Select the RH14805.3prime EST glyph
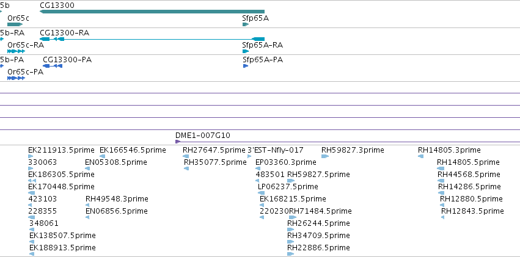This screenshot has height=257, width=520. click(421, 156)
